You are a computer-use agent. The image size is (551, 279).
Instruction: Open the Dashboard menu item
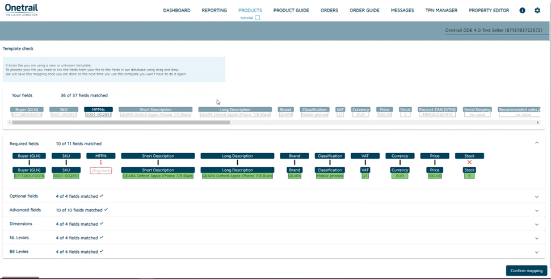[176, 11]
